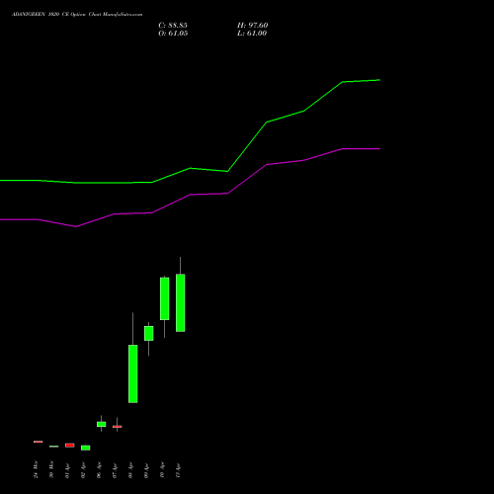This screenshot has height=494, width=494.
Task: Click the 30 Mar date label
Action: coord(51,469)
